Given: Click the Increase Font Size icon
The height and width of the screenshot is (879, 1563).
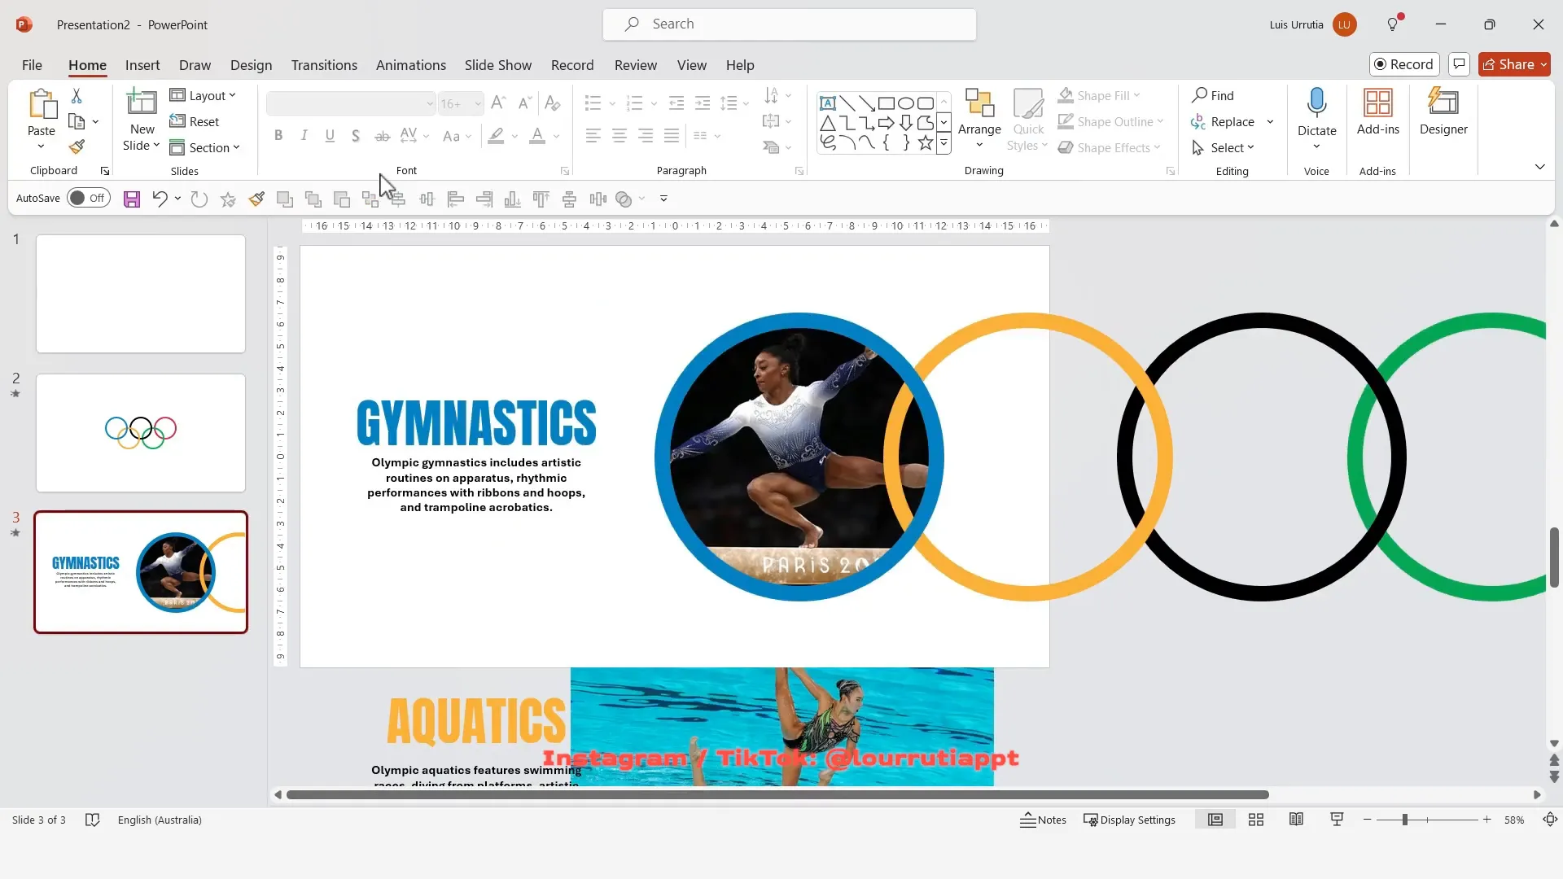Looking at the screenshot, I should click(x=499, y=103).
